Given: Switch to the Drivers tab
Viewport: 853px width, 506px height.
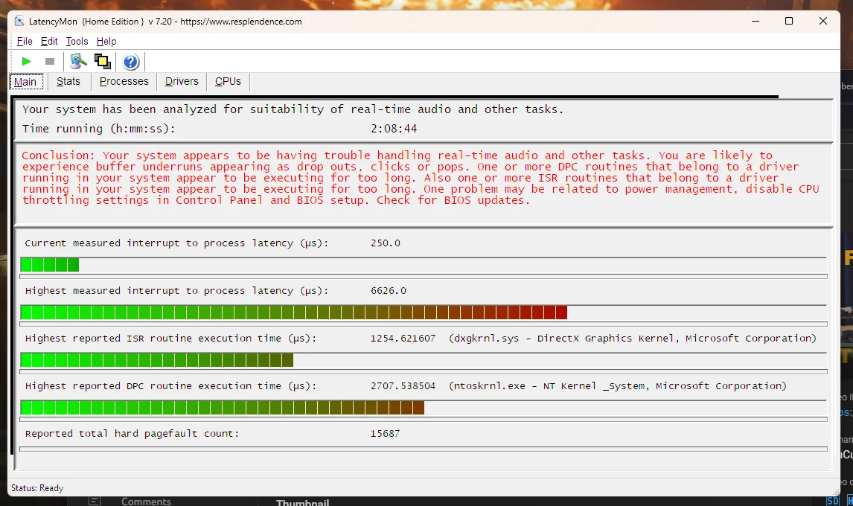Looking at the screenshot, I should (x=182, y=81).
